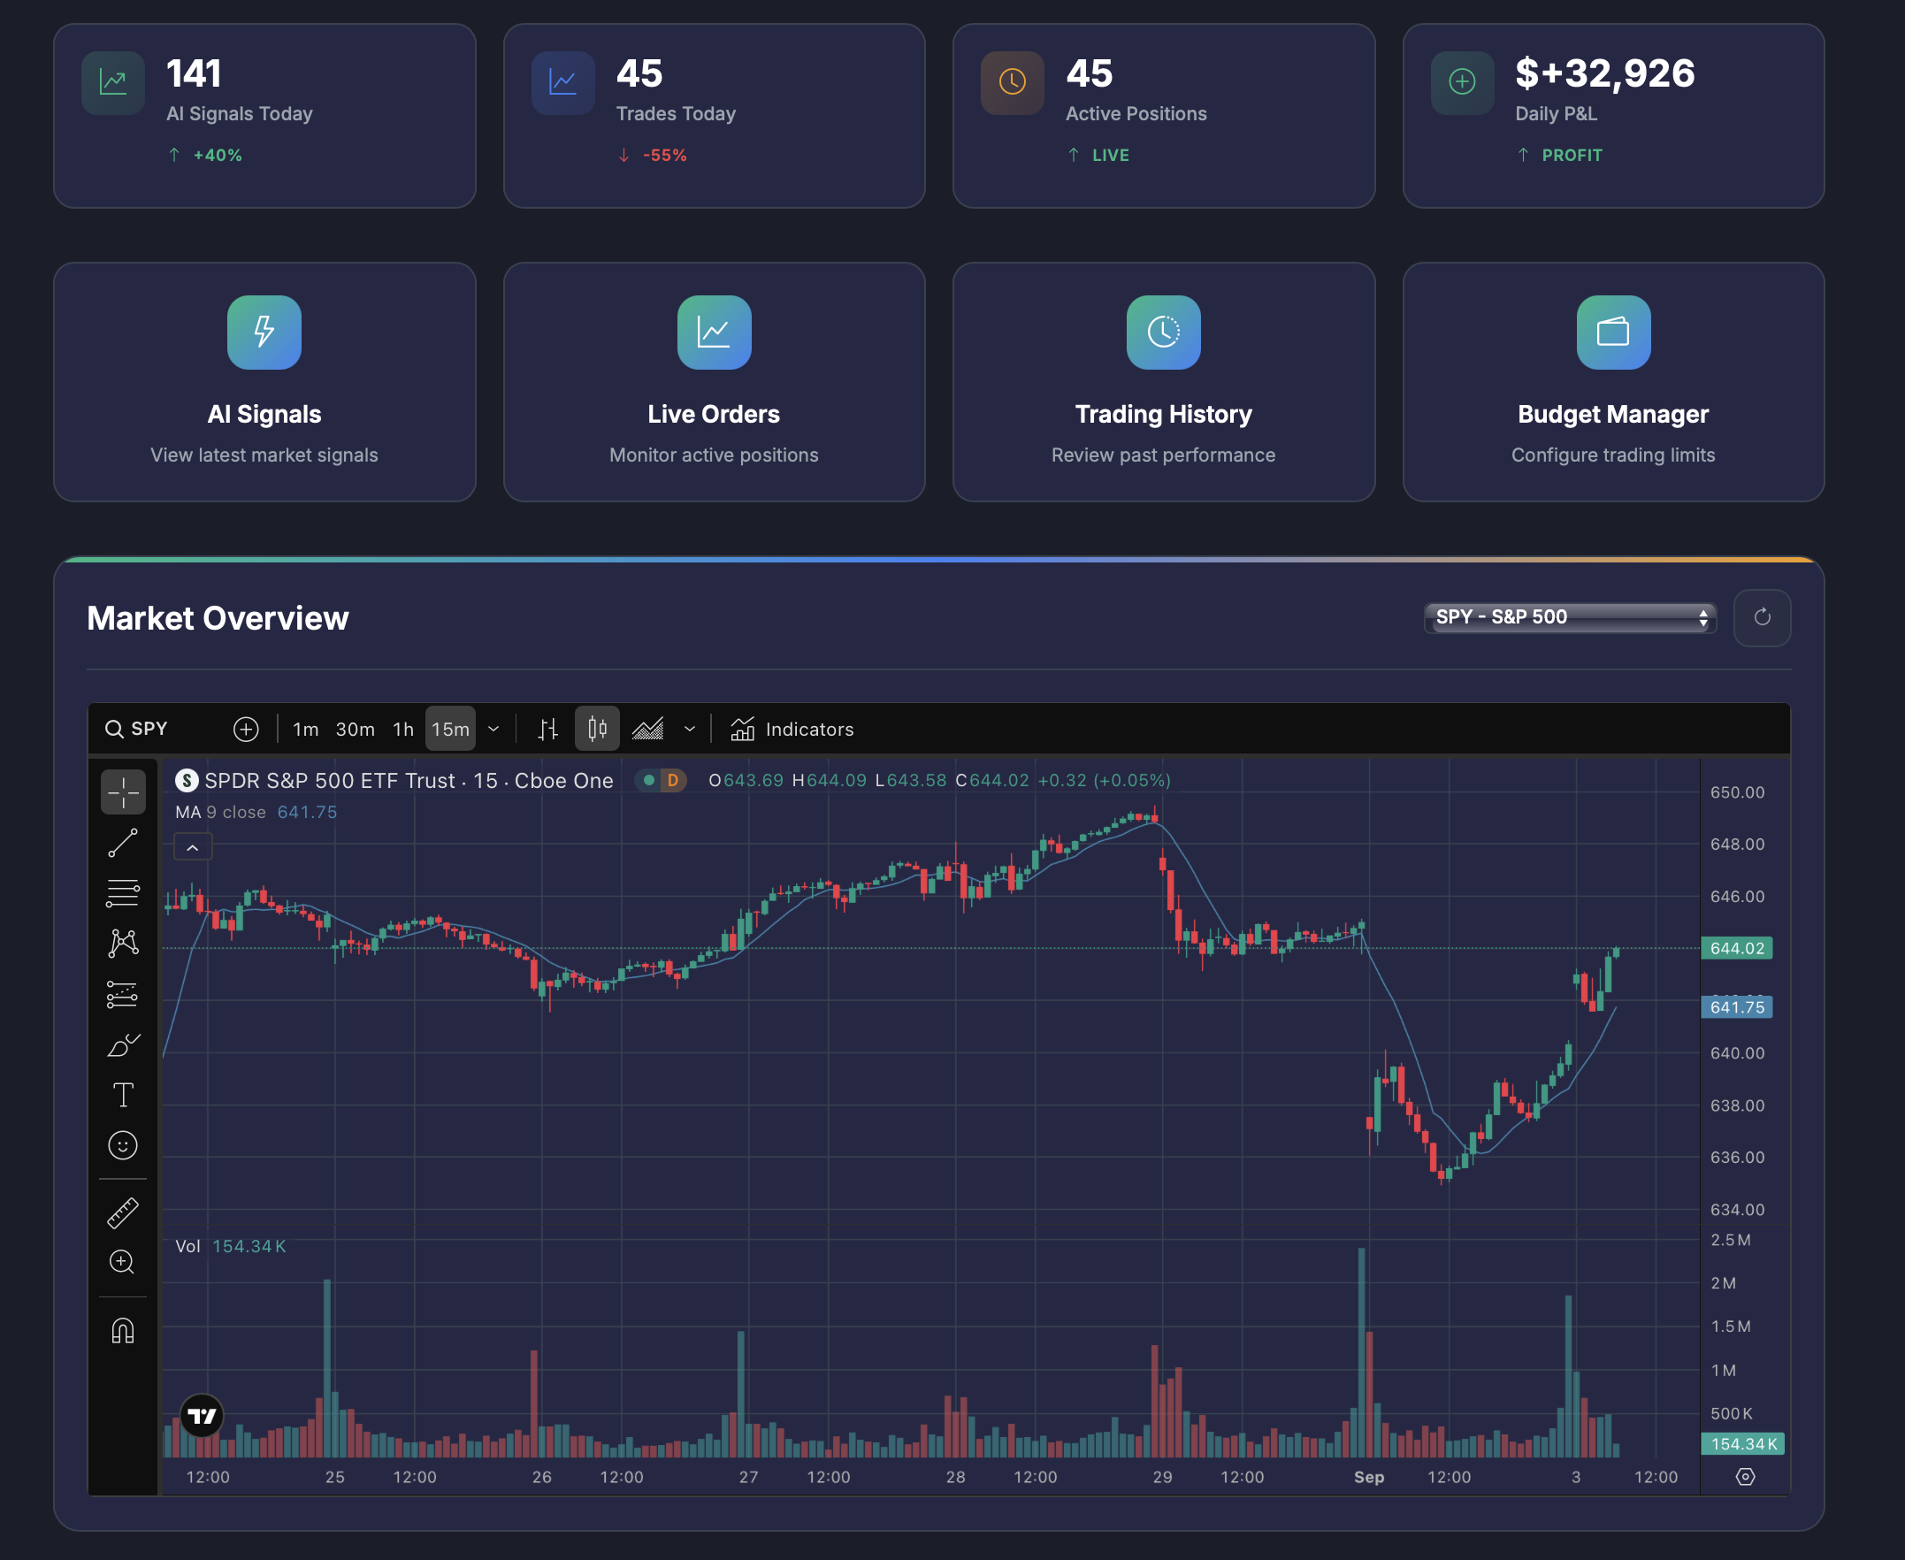This screenshot has height=1560, width=1905.
Task: Select the brush drawing tool
Action: point(123,1044)
